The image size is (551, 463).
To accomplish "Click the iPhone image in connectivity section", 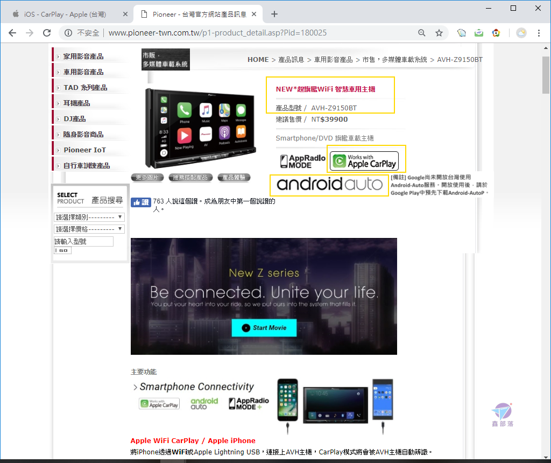I will (x=287, y=401).
